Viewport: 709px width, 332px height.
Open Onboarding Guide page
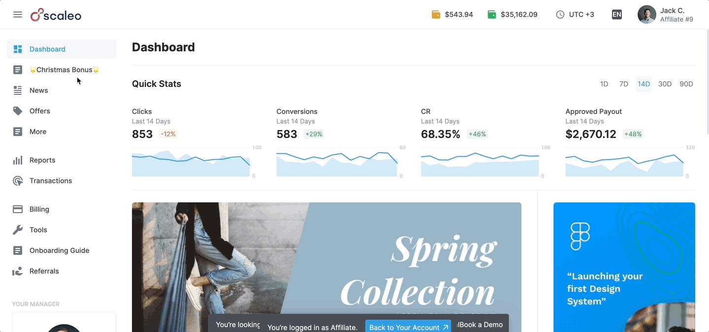62,250
